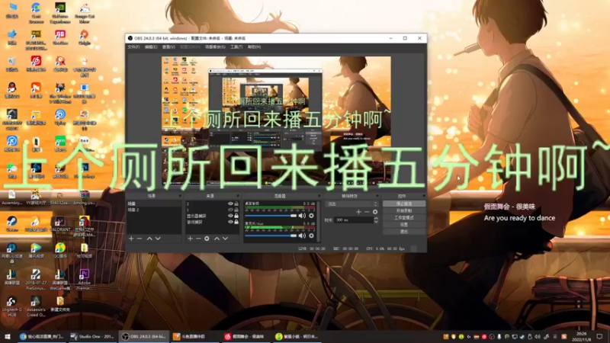Image resolution: width=610 pixels, height=343 pixels.
Task: Show source "1" with its eye icon
Action: click(x=230, y=210)
